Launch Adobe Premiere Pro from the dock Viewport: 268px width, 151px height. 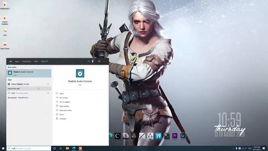click(175, 136)
